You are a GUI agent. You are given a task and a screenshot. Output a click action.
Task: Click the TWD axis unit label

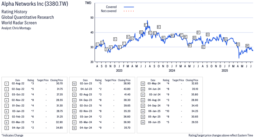(88, 3)
